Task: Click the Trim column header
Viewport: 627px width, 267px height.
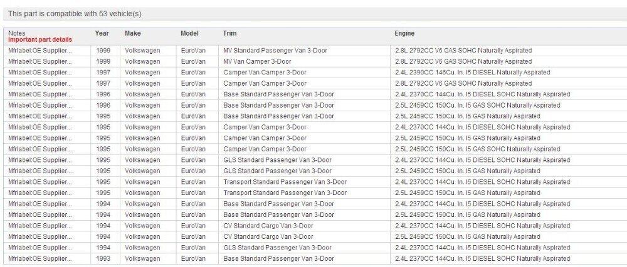Action: tap(229, 33)
